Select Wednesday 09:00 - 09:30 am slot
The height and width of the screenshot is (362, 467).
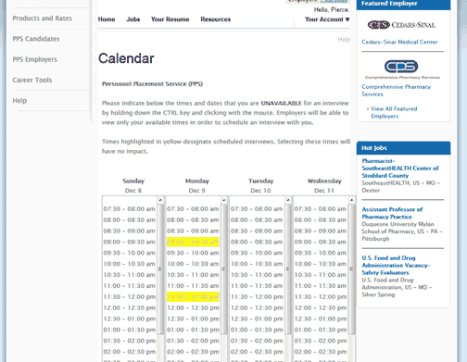pyautogui.click(x=320, y=242)
